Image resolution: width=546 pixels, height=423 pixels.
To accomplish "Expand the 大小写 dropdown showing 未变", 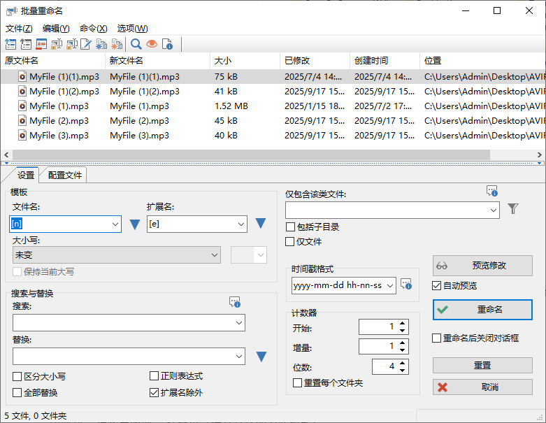I will (215, 254).
